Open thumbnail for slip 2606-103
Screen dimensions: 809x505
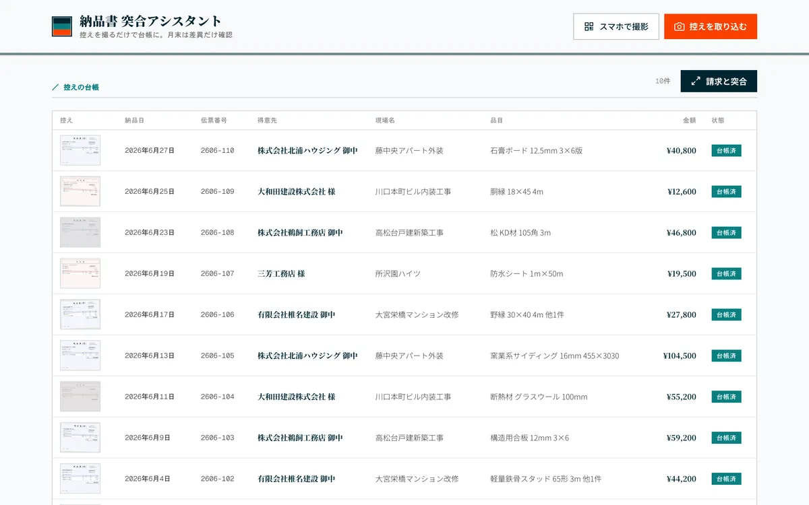tap(80, 438)
